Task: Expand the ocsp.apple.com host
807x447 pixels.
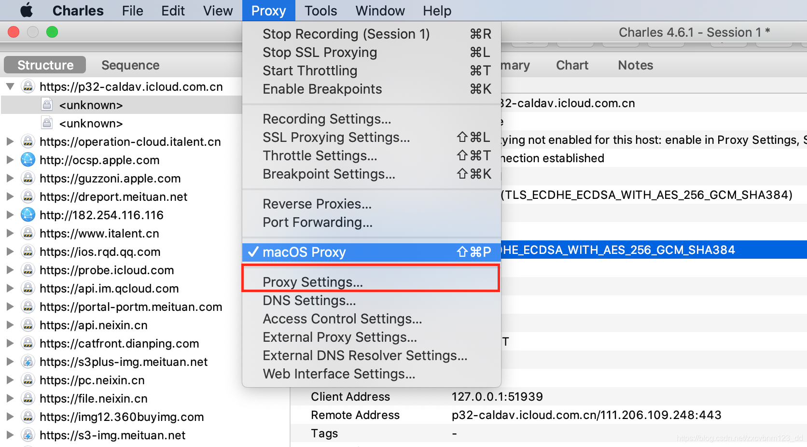Action: 10,160
